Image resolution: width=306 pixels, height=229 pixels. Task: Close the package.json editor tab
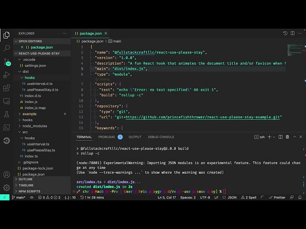pyautogui.click(x=106, y=33)
